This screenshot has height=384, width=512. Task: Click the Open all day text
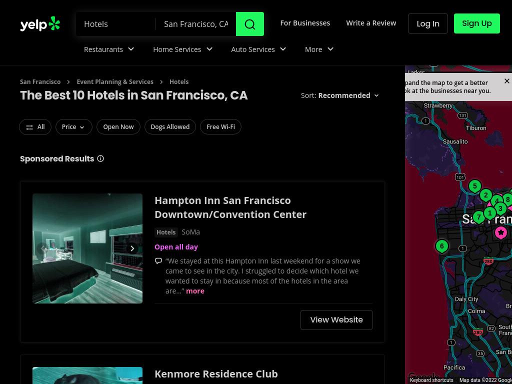[x=176, y=247]
